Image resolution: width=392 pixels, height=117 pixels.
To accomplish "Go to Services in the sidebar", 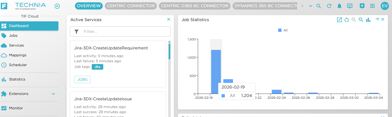I will (x=16, y=46).
